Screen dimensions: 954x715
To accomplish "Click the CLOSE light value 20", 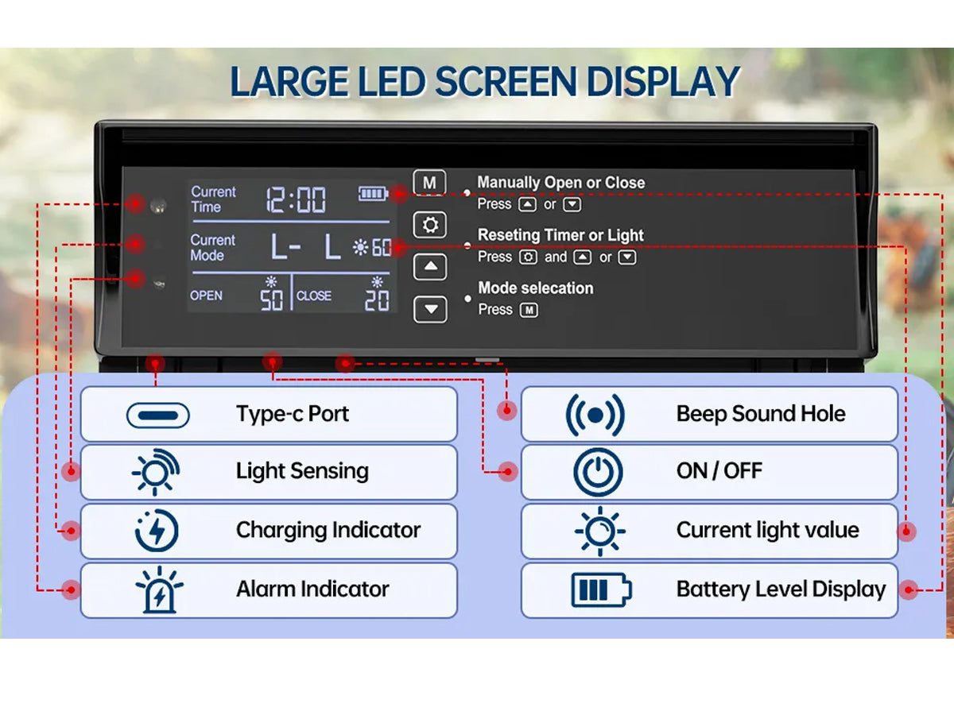I will (376, 300).
